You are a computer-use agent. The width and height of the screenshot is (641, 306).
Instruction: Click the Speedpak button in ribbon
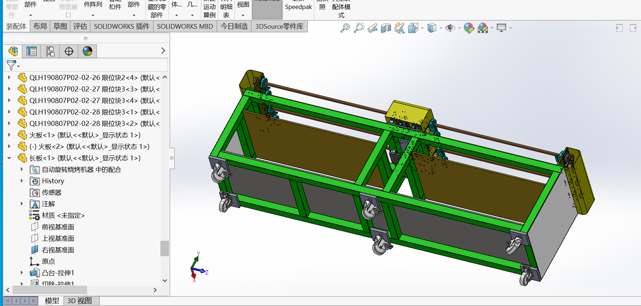point(298,7)
